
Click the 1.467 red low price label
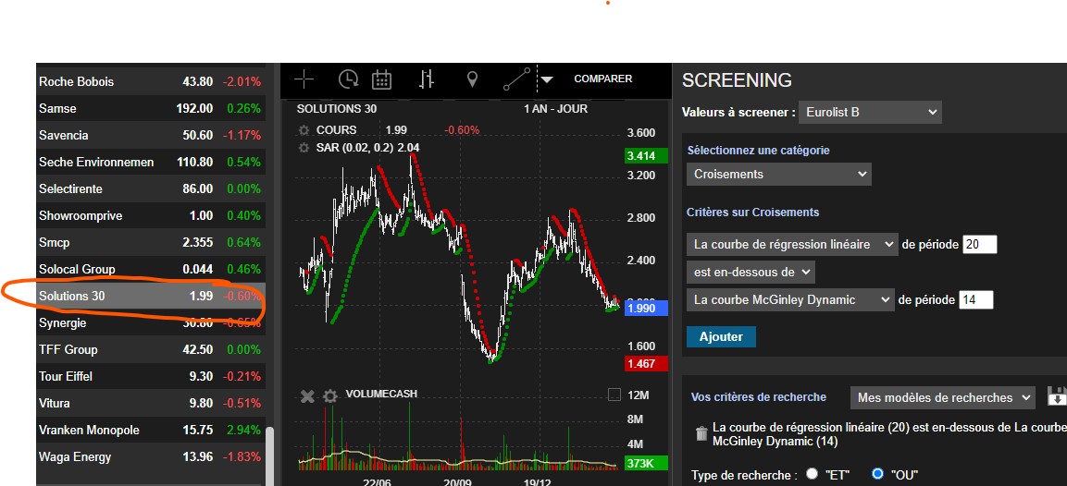pyautogui.click(x=646, y=364)
